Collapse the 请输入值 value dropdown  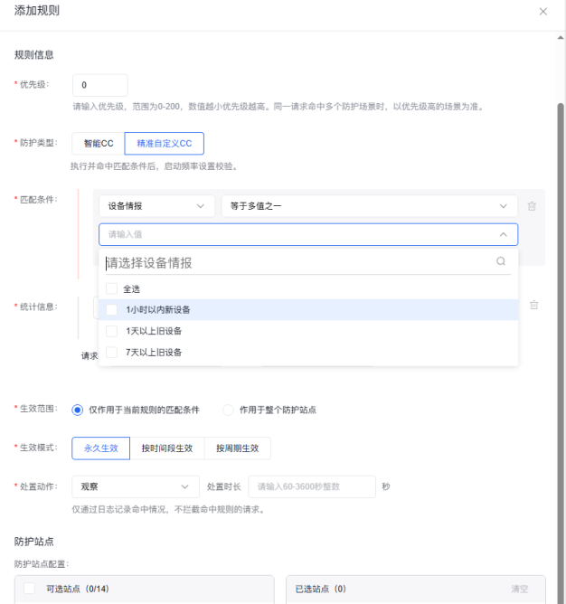504,234
